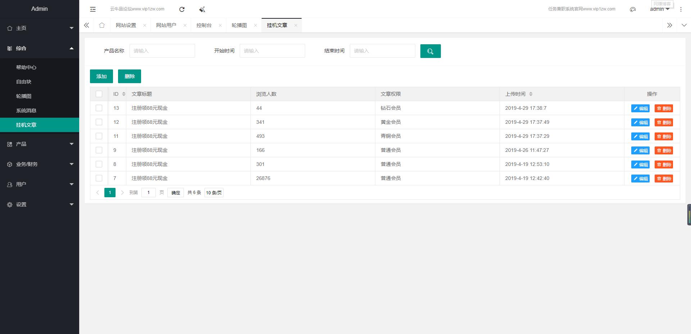The image size is (691, 334).
Task: Edit article with ID 9
Action: [640, 150]
